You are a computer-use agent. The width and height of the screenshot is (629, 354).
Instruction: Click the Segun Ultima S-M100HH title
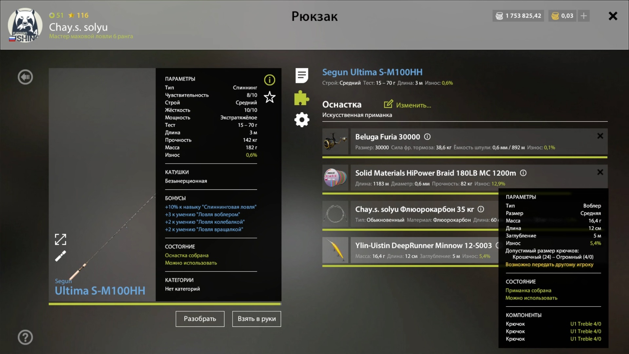372,72
